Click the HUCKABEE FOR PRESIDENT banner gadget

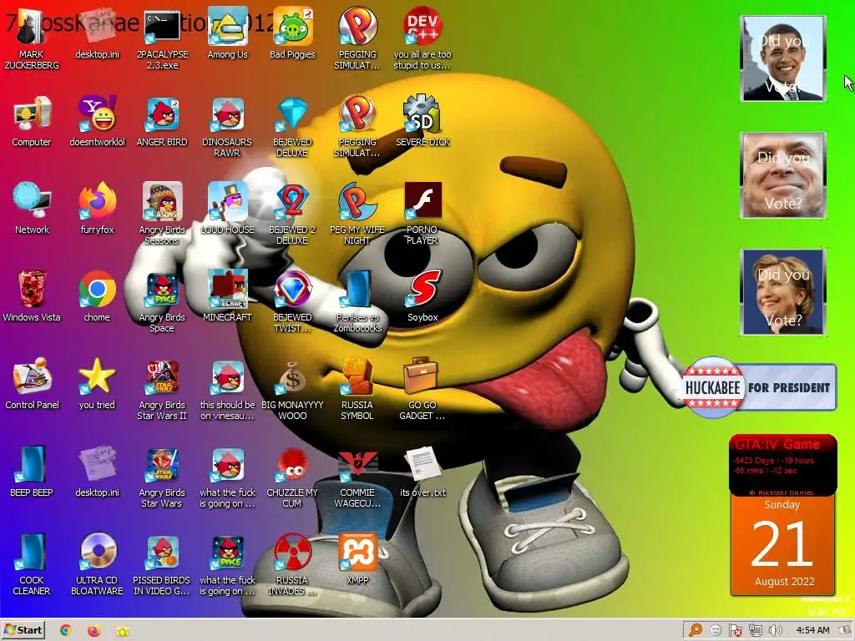tap(759, 387)
